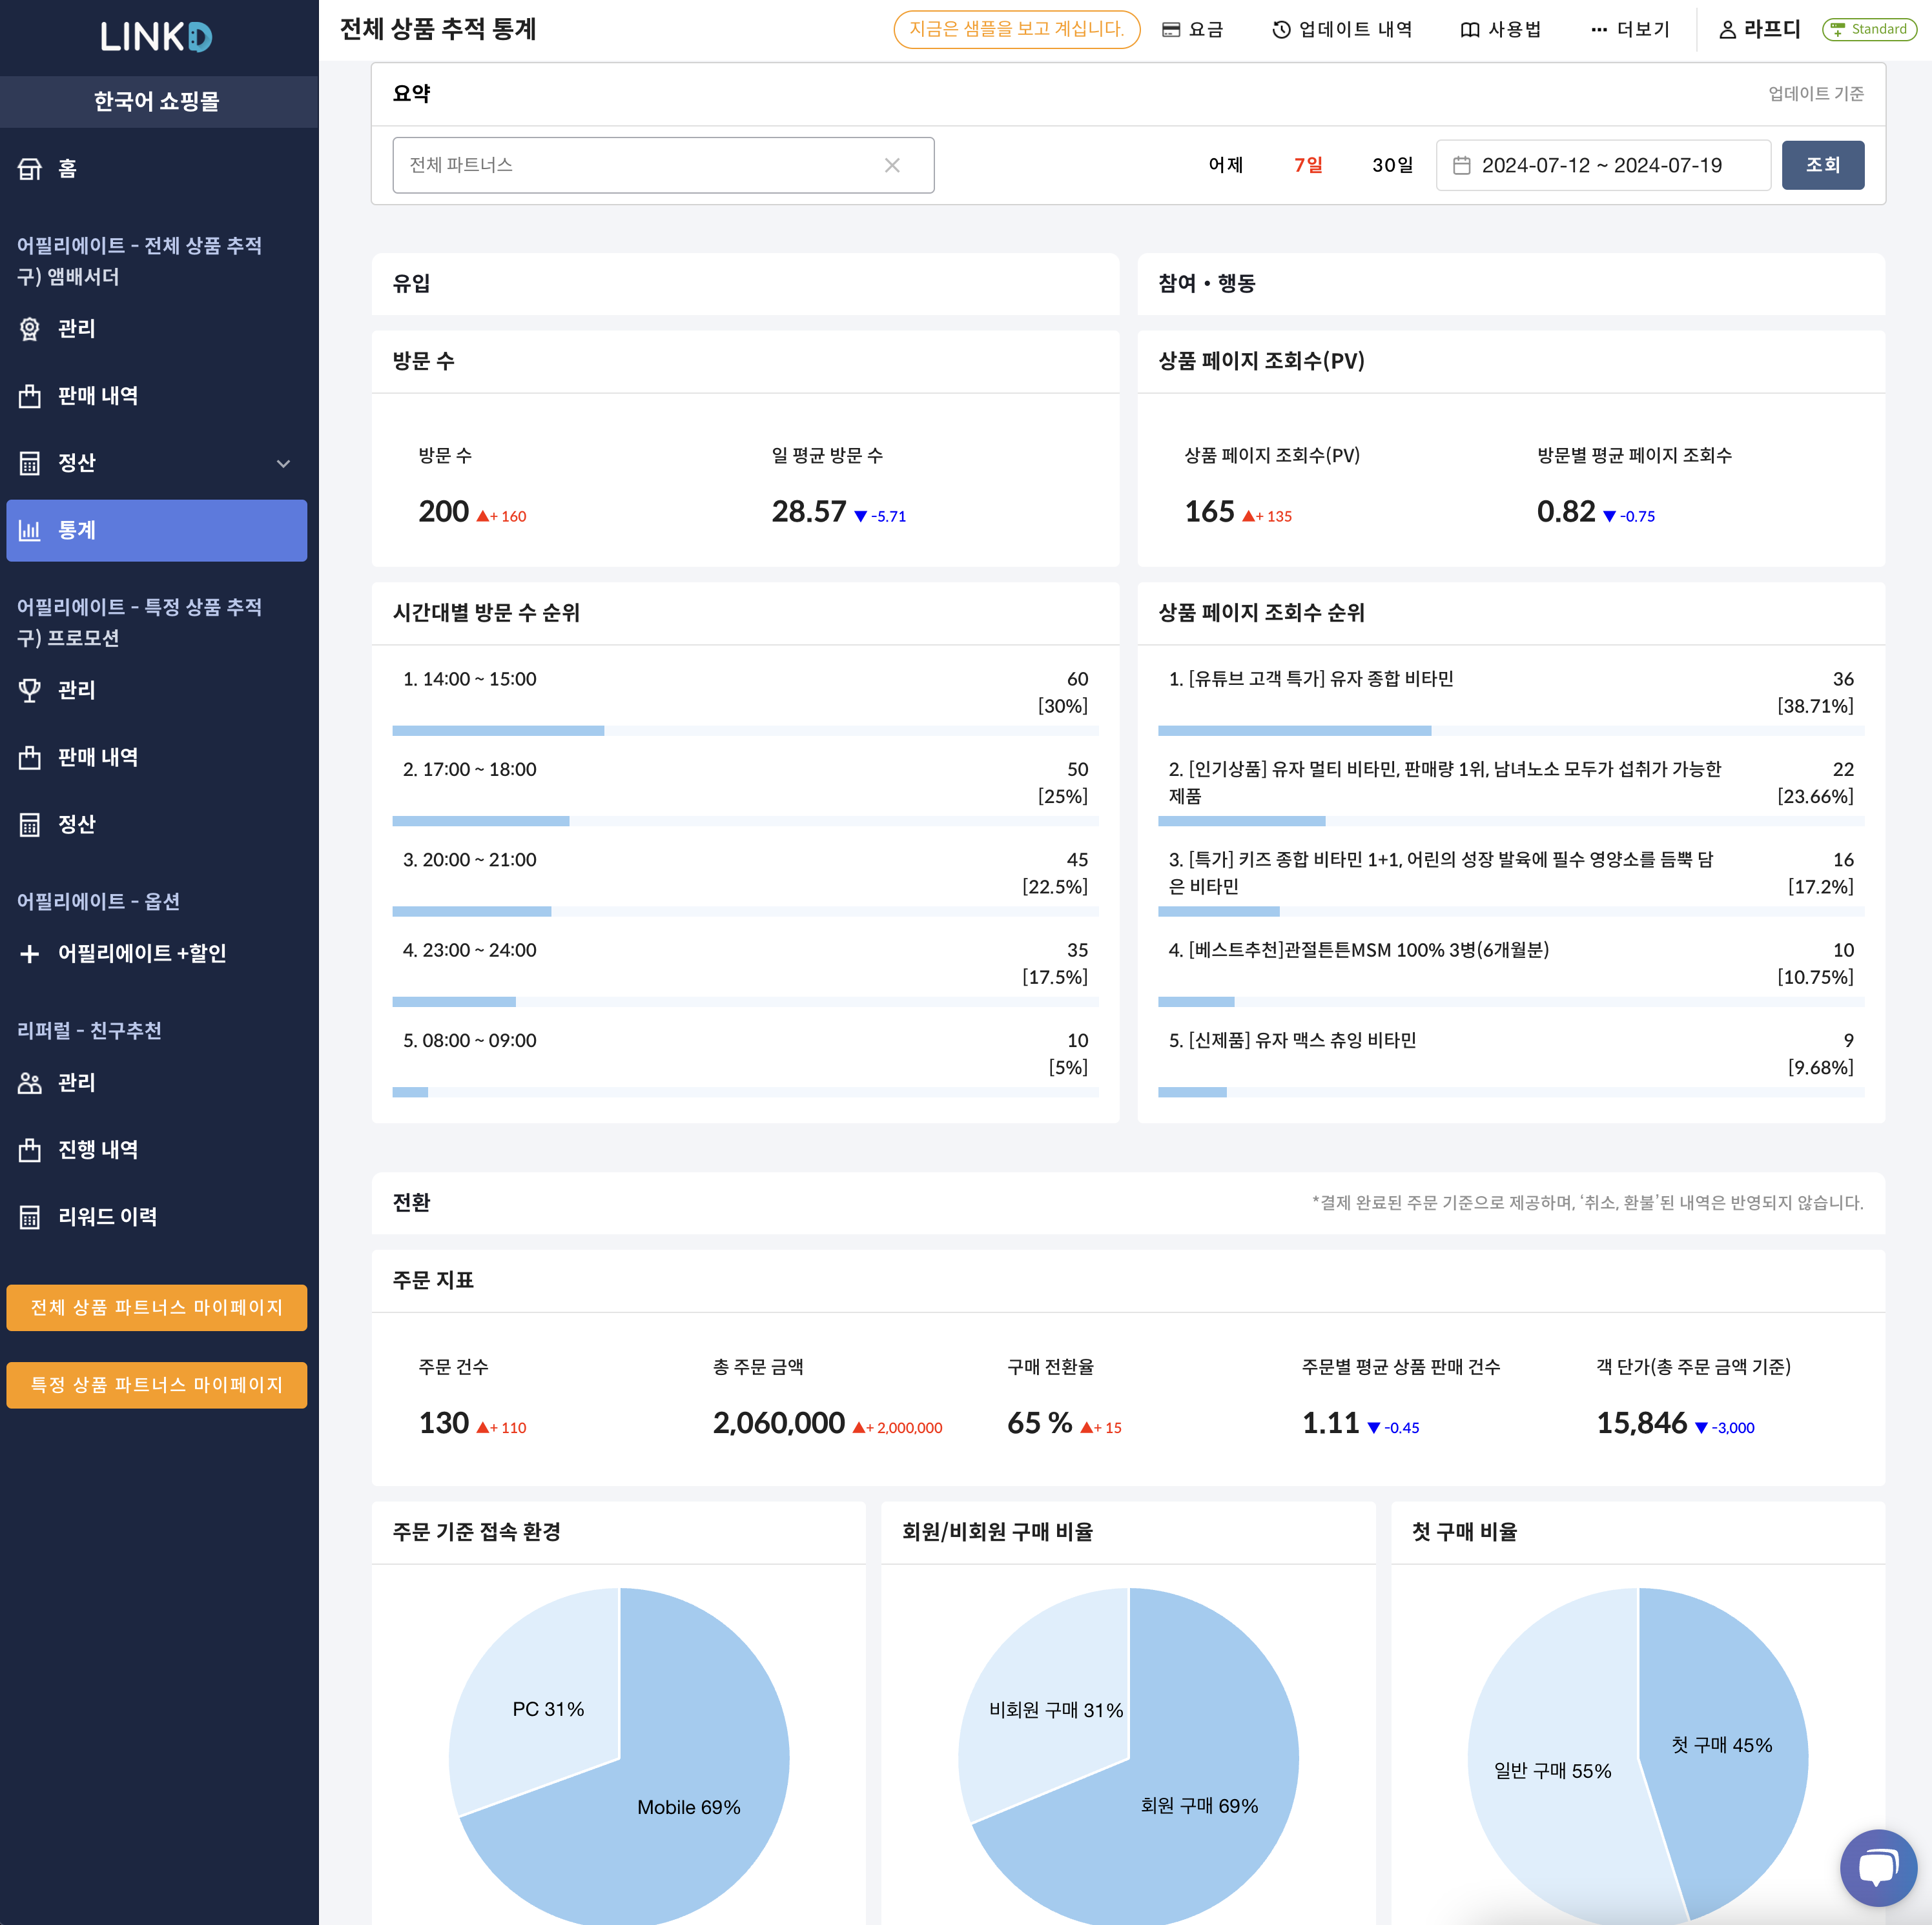Click the 14:00 ~ 15:00 progress bar
This screenshot has height=1925, width=1932.
pos(745,731)
